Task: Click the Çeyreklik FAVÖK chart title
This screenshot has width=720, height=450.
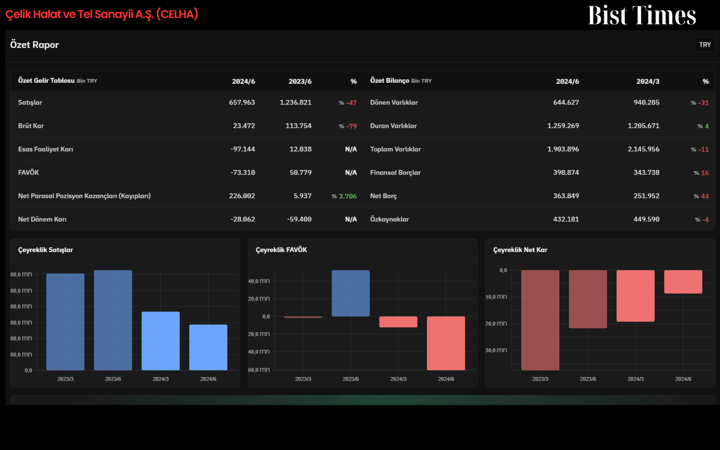Action: pyautogui.click(x=281, y=250)
